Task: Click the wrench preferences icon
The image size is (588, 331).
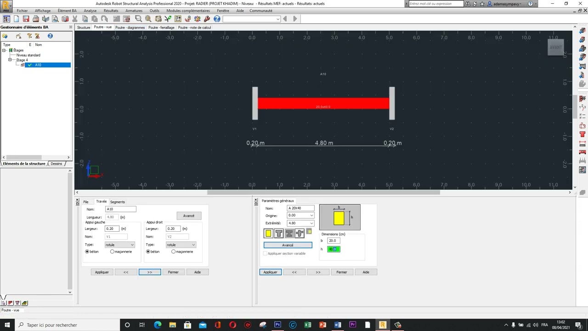Action: point(207,19)
